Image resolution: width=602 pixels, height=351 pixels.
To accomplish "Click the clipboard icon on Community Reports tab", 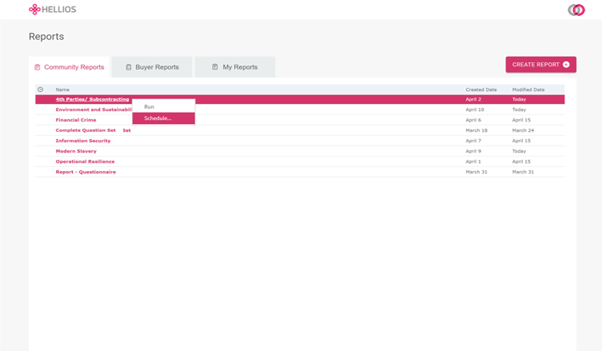I will tap(38, 67).
